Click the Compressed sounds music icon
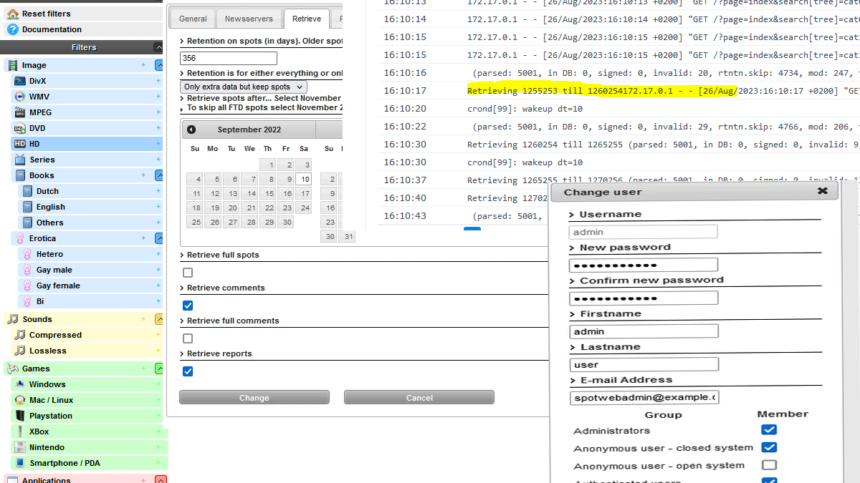 pos(20,335)
